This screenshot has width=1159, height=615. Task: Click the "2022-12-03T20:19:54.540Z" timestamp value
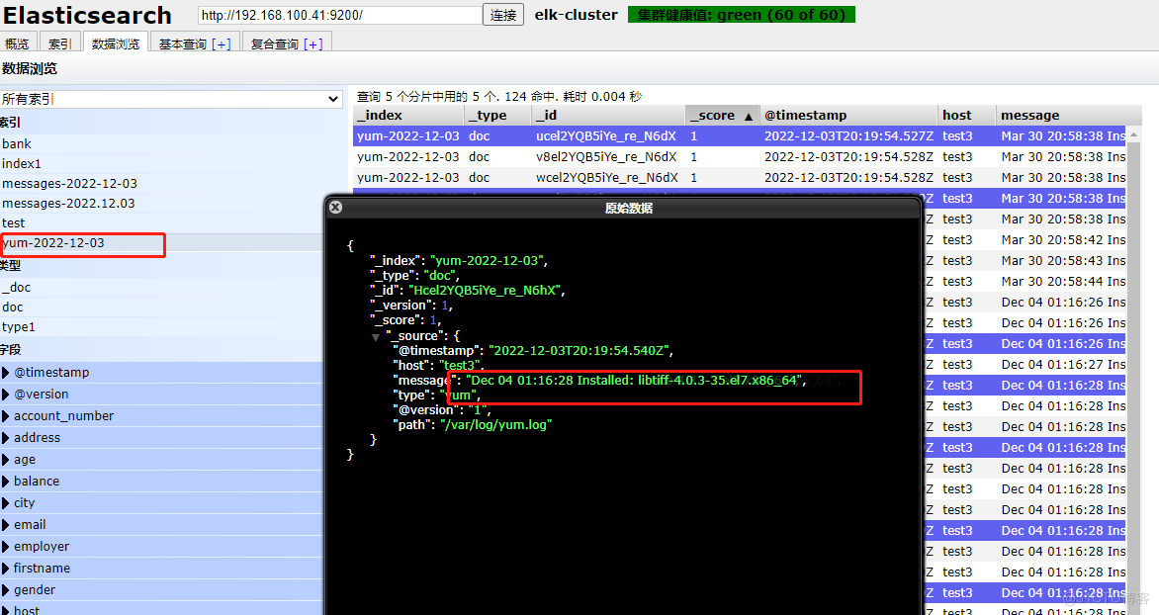pos(579,350)
